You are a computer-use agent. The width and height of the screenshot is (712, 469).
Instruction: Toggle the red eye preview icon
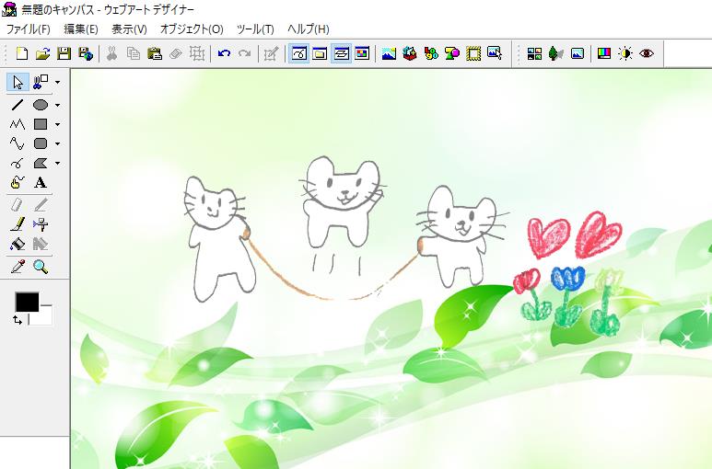click(x=647, y=53)
